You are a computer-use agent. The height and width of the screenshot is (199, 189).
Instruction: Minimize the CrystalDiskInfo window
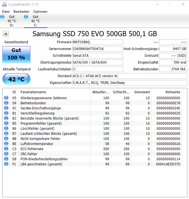click(x=157, y=4)
